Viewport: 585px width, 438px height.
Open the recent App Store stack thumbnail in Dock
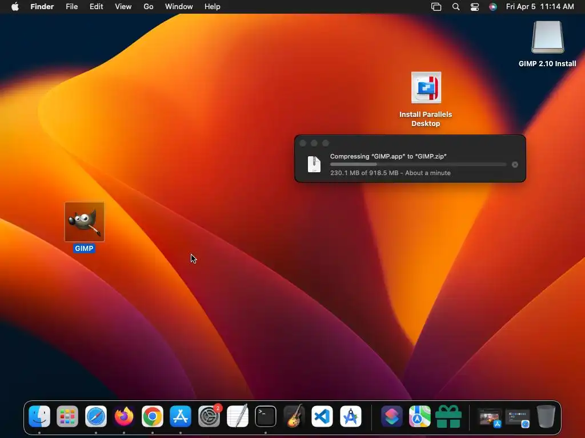[490, 417]
